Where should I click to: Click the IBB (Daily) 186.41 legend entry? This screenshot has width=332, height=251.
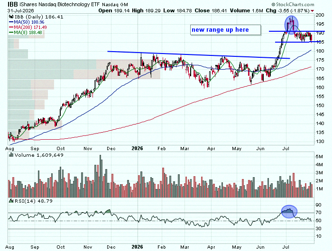tap(39, 17)
